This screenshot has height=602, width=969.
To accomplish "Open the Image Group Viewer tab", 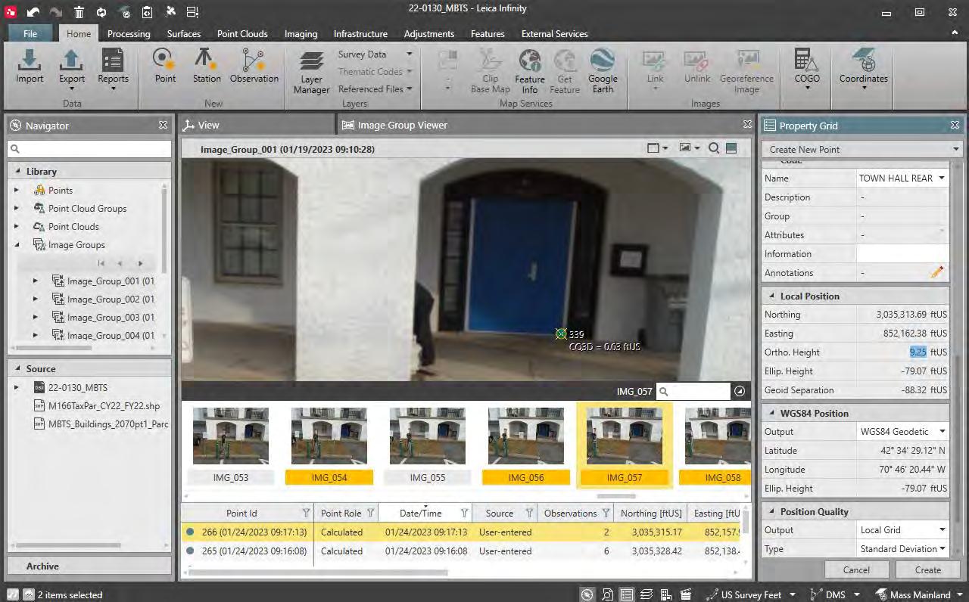I will (x=402, y=126).
